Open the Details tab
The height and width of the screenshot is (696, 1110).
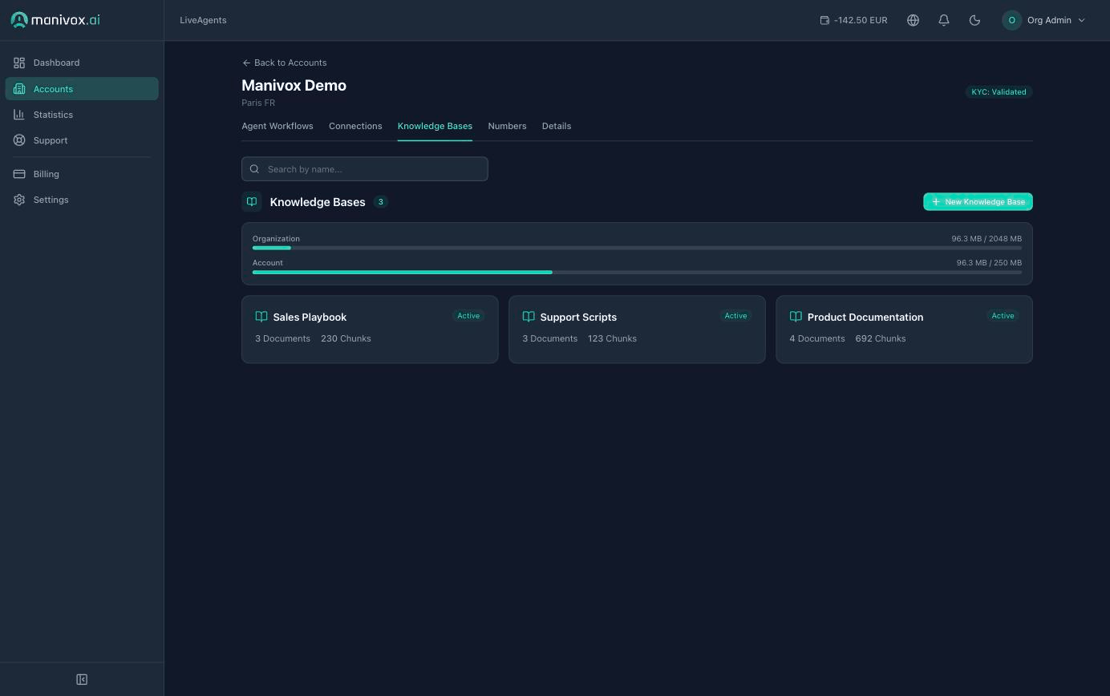click(557, 126)
